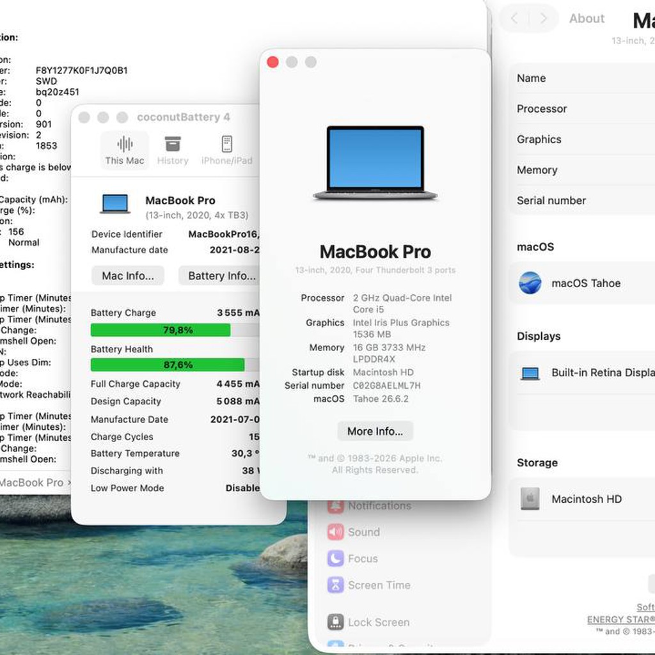Click the Name row in About settings
Viewport: 655px width, 655px height.
click(582, 78)
